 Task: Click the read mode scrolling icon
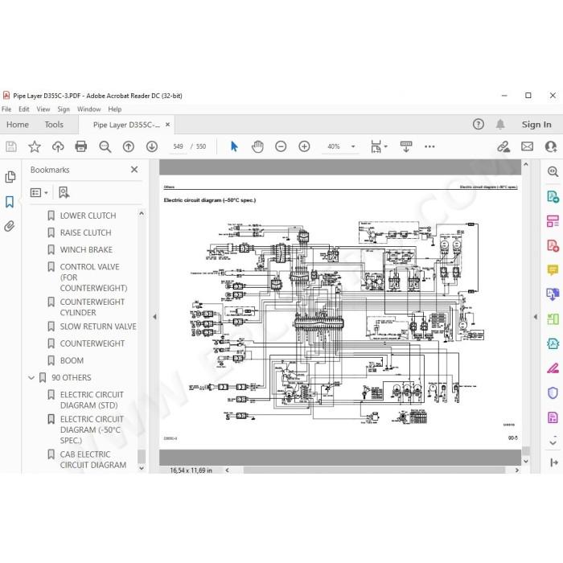coord(406,146)
